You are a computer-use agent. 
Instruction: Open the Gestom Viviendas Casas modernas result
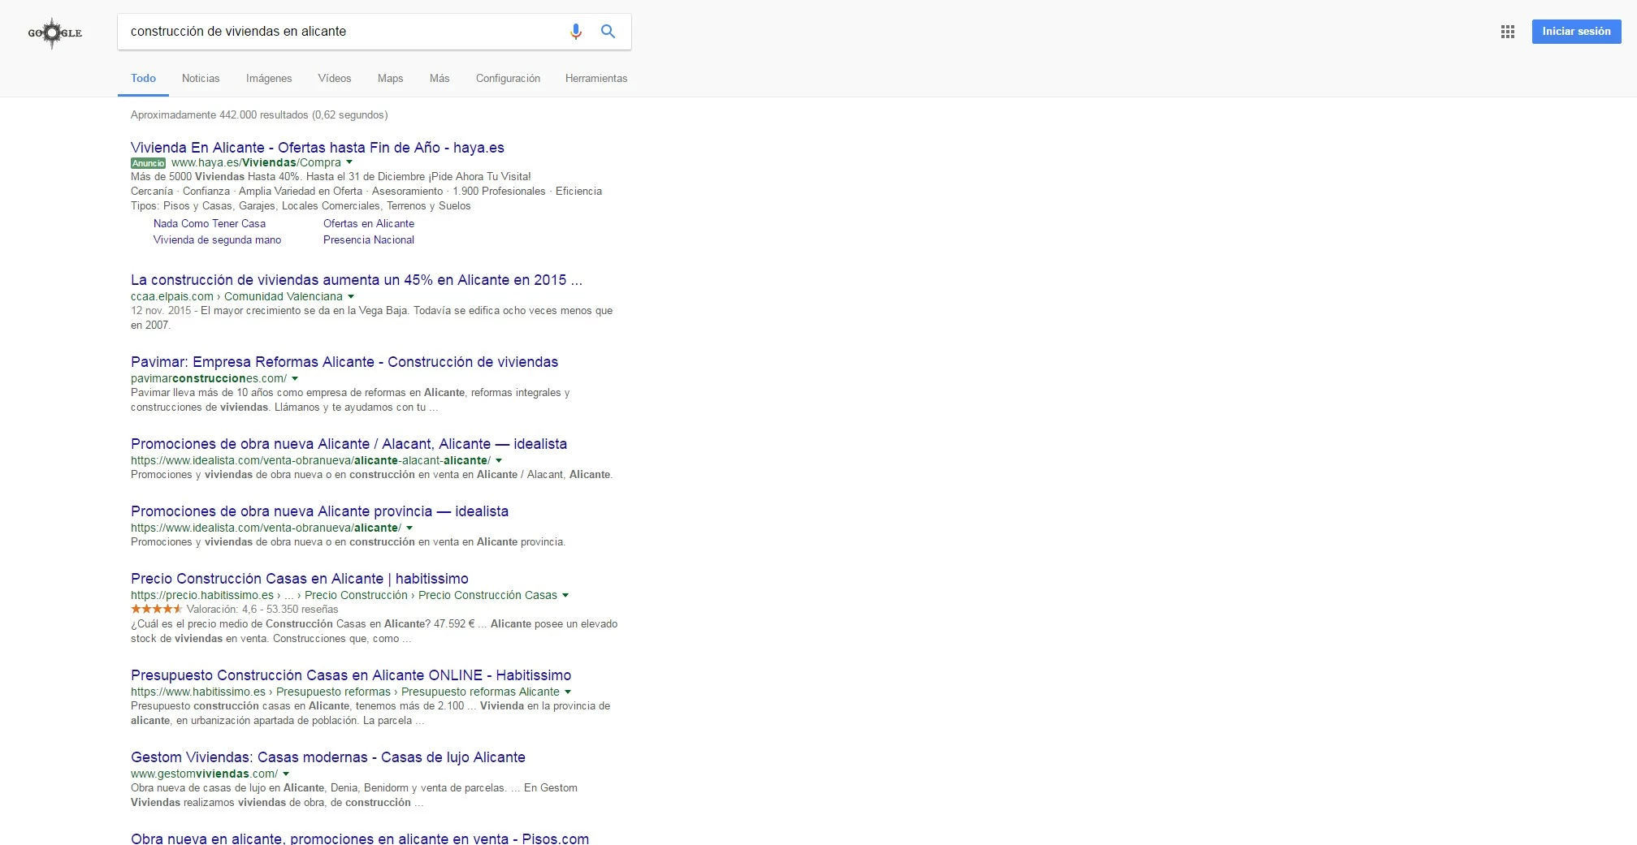tap(328, 757)
